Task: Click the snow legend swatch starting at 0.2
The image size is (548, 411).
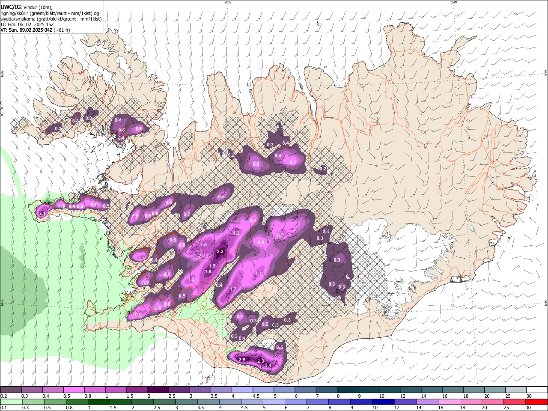Action: click(x=11, y=390)
